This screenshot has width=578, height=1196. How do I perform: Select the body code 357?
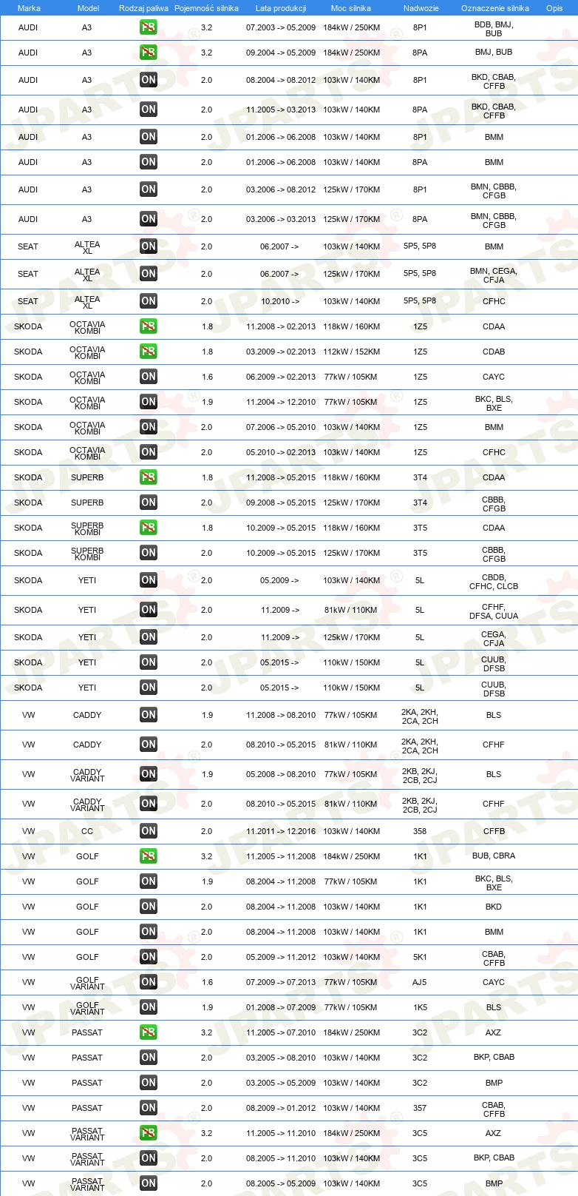420,1108
